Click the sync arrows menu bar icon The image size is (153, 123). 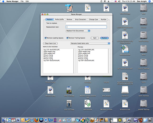coord(101,1)
